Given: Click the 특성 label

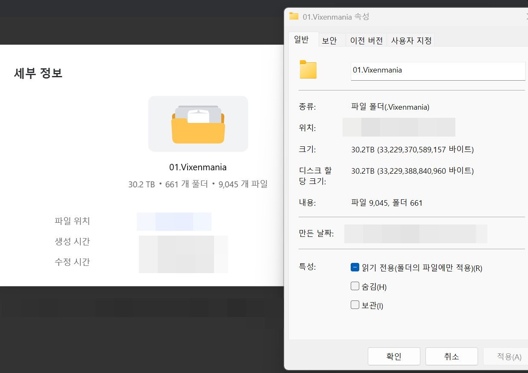Looking at the screenshot, I should 307,267.
